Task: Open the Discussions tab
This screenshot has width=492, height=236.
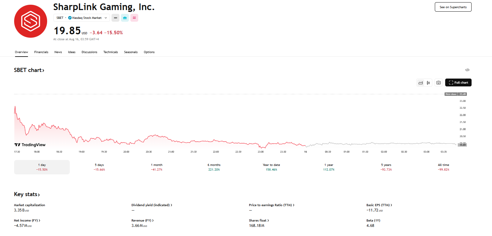Action: point(89,52)
